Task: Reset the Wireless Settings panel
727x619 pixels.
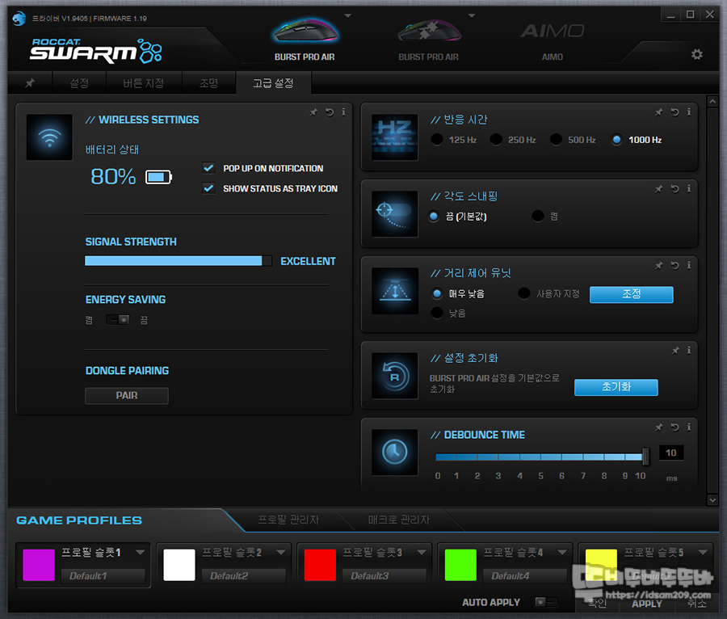Action: coord(330,112)
